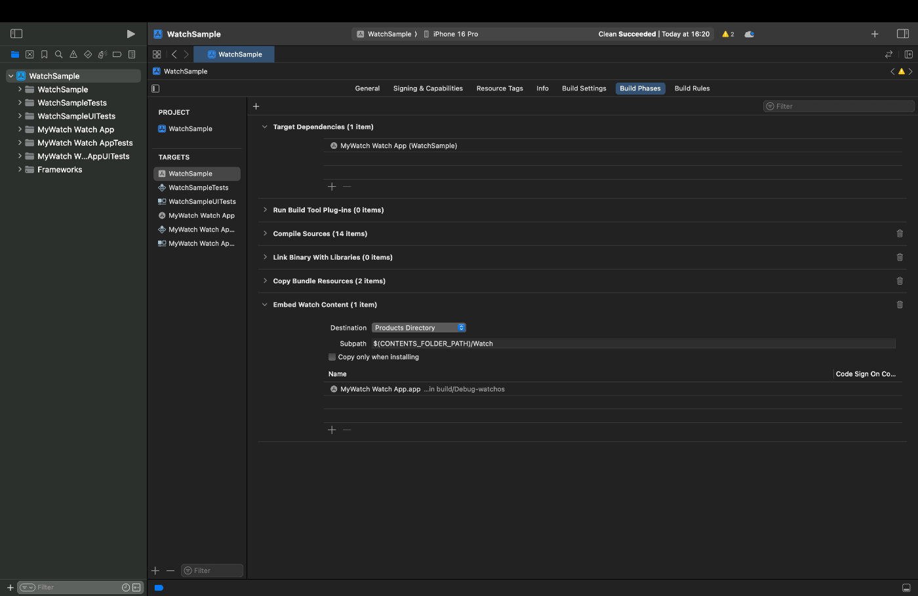The height and width of the screenshot is (596, 918).
Task: Expand the WatchSampleTests folder
Action: tap(20, 103)
